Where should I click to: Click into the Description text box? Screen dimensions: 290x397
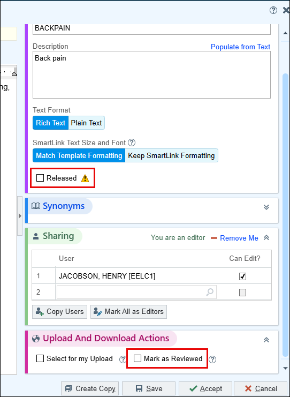coord(152,74)
